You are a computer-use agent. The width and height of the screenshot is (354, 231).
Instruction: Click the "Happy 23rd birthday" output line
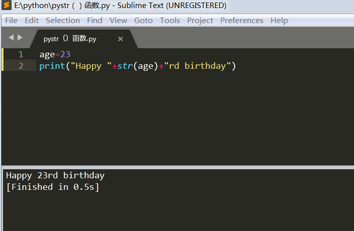click(x=55, y=176)
